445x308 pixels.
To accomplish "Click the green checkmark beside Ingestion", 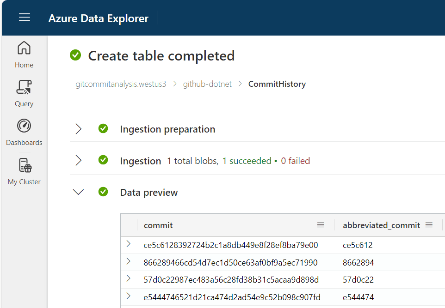I will (x=103, y=161).
